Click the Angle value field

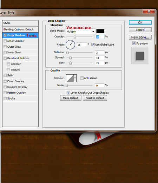pyautogui.click(x=81, y=45)
